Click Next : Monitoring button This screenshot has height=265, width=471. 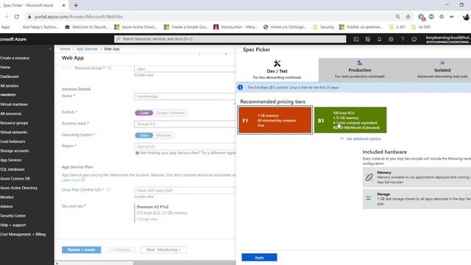coord(163,250)
